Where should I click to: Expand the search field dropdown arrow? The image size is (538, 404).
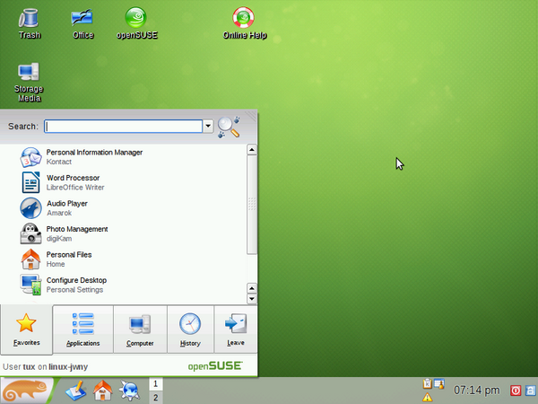[x=208, y=127]
